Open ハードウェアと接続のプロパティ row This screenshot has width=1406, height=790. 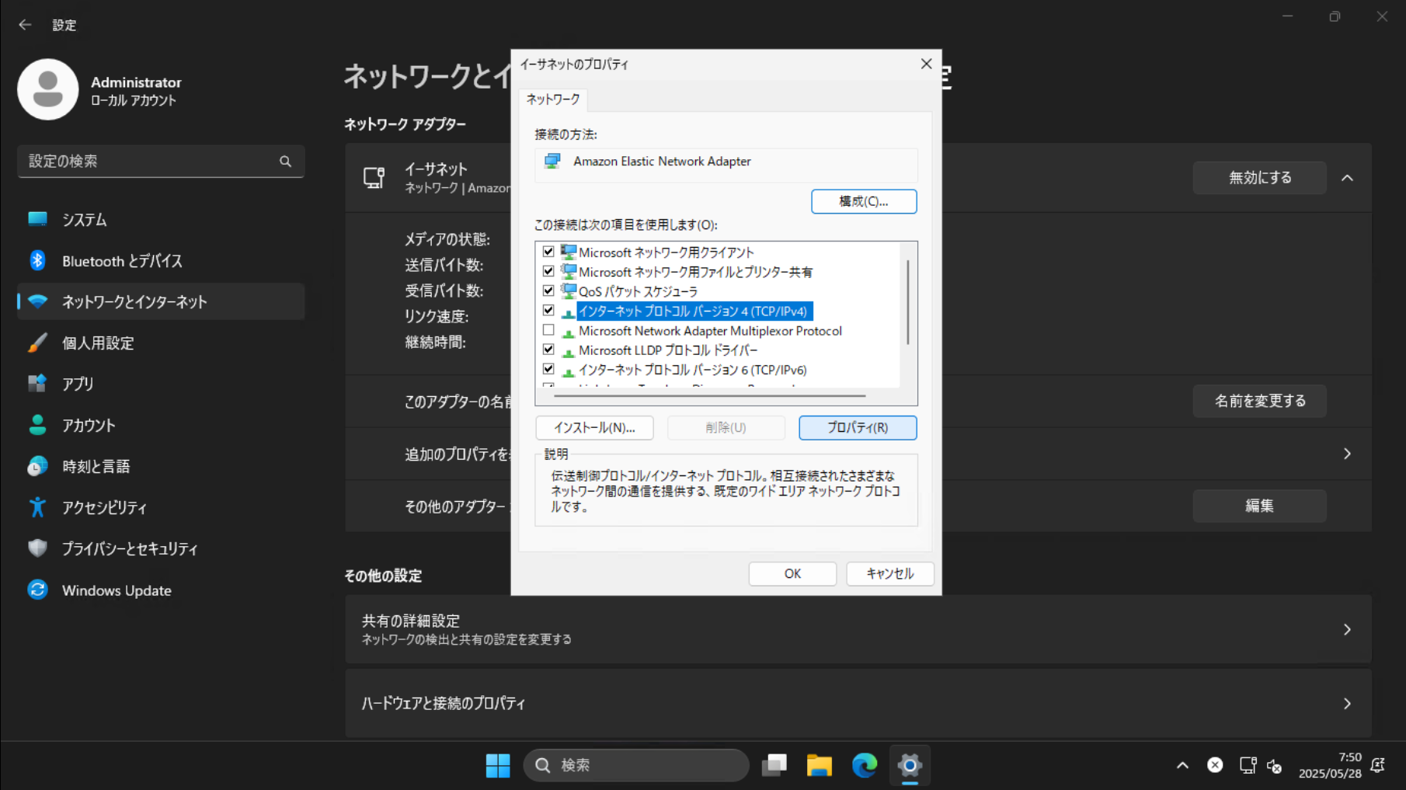pyautogui.click(x=858, y=703)
